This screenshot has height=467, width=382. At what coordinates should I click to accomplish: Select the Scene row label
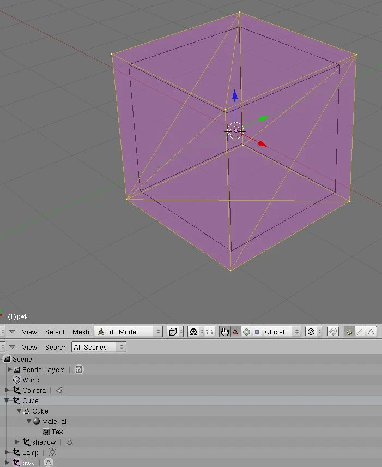22,359
